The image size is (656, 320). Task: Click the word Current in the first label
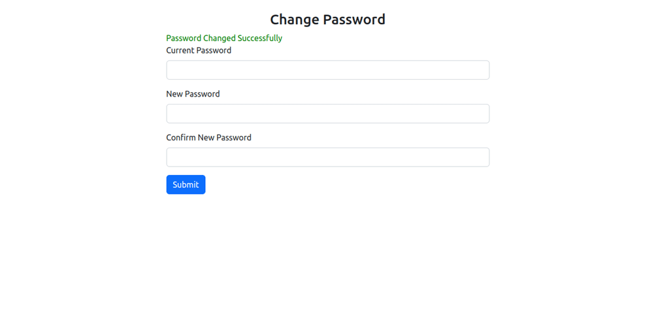coord(181,50)
